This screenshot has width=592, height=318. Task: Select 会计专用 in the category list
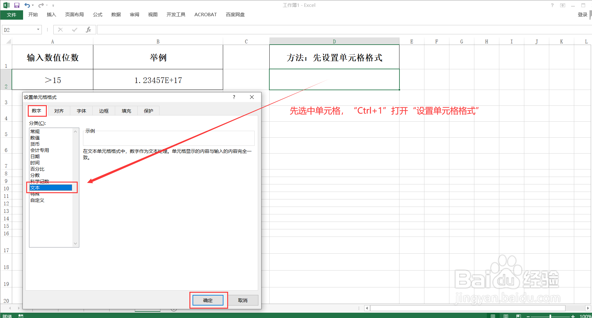point(51,150)
